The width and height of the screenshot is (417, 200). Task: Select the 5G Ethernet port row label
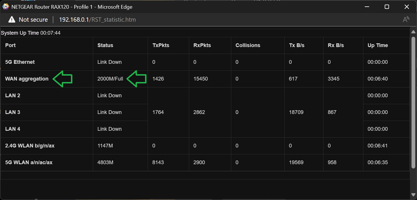point(20,62)
